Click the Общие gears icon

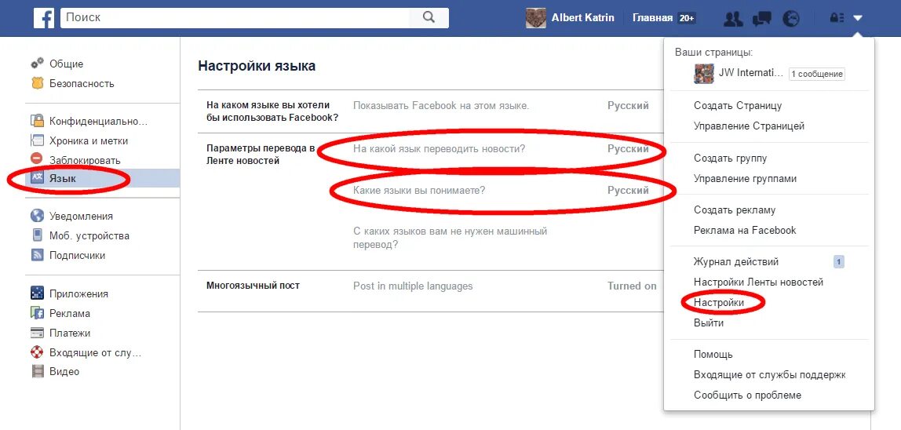point(38,64)
